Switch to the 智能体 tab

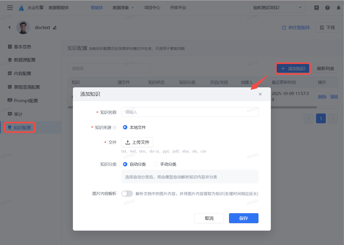coord(97,8)
